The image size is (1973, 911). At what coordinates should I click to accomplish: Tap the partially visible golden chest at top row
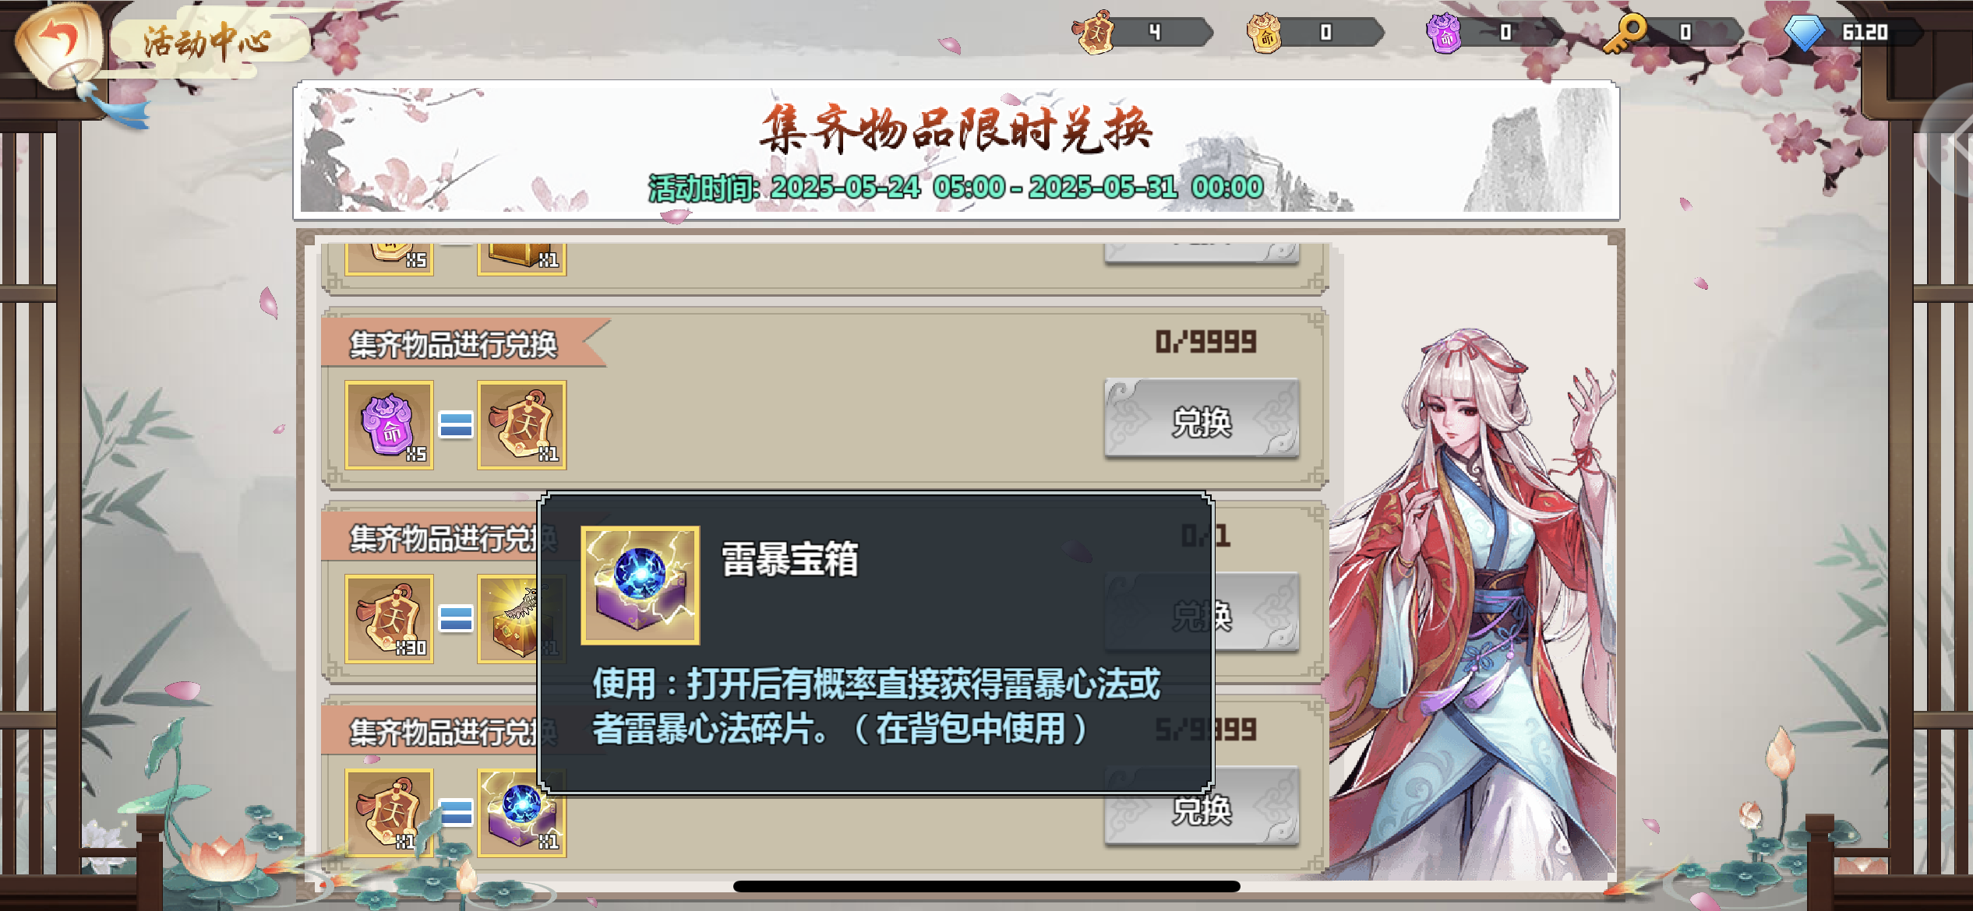(522, 259)
